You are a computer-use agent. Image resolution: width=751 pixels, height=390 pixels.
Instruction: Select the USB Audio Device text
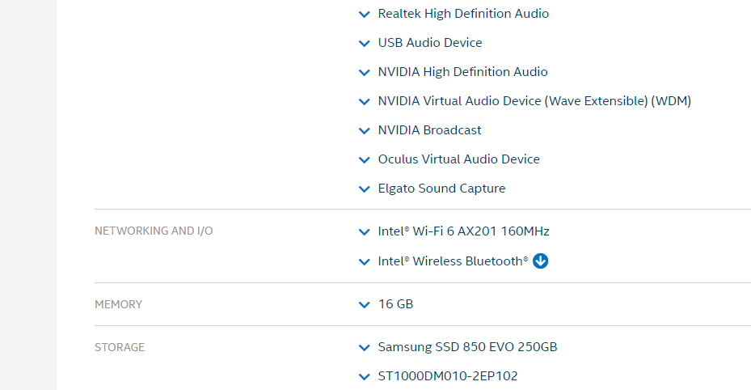(x=429, y=43)
